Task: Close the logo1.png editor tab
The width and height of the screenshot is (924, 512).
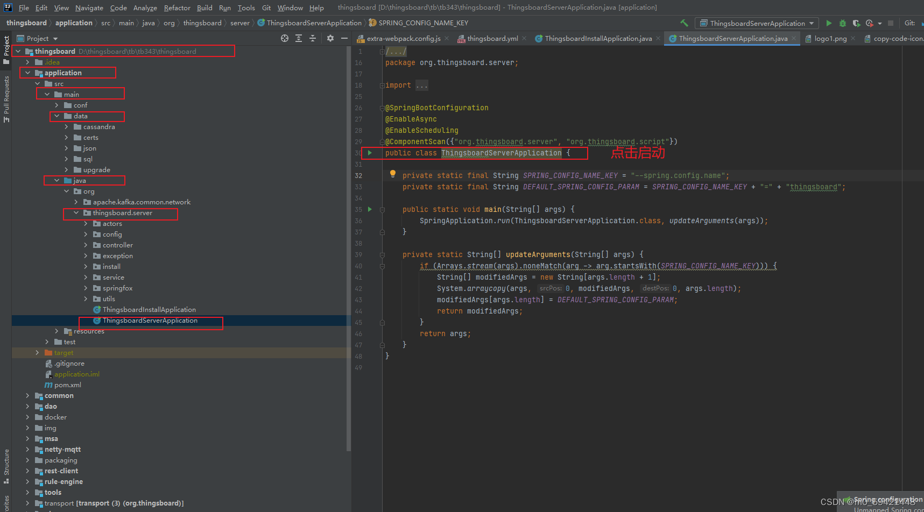Action: click(854, 39)
